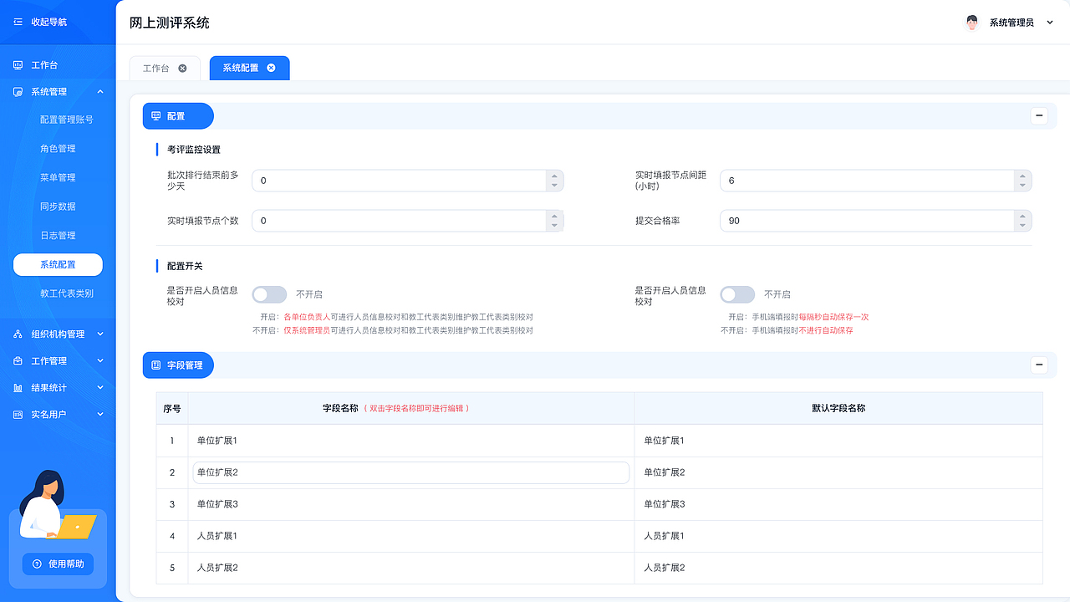This screenshot has width=1070, height=602.
Task: Click default field name 人员扩展2 cell
Action: [x=838, y=568]
